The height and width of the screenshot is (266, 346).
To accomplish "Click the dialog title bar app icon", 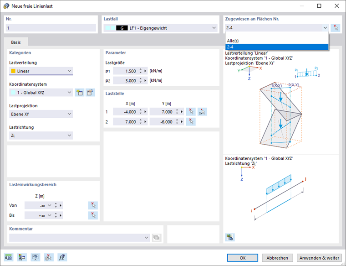I will (6, 6).
